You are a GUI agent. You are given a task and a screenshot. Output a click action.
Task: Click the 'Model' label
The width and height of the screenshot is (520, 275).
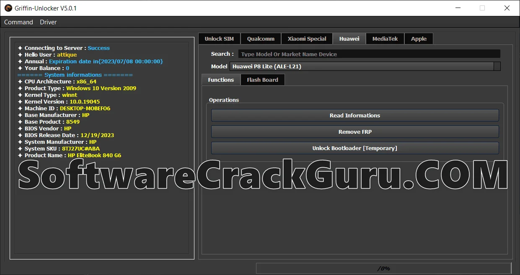(x=219, y=66)
